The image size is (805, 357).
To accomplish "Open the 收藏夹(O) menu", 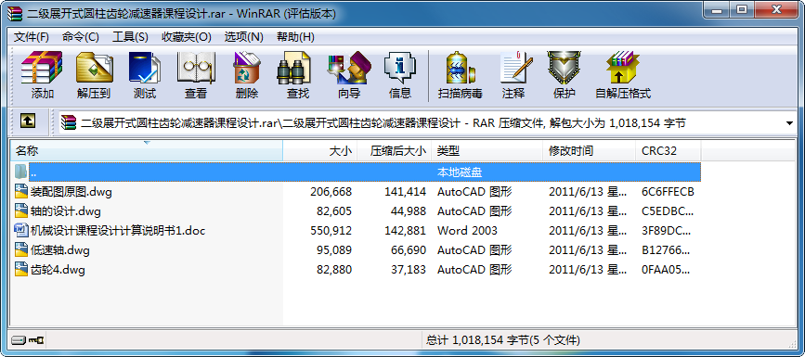I will 187,37.
